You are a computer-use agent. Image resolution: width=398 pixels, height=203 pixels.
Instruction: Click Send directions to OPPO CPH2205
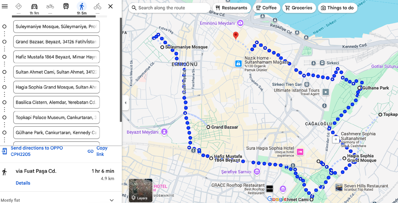(x=36, y=151)
